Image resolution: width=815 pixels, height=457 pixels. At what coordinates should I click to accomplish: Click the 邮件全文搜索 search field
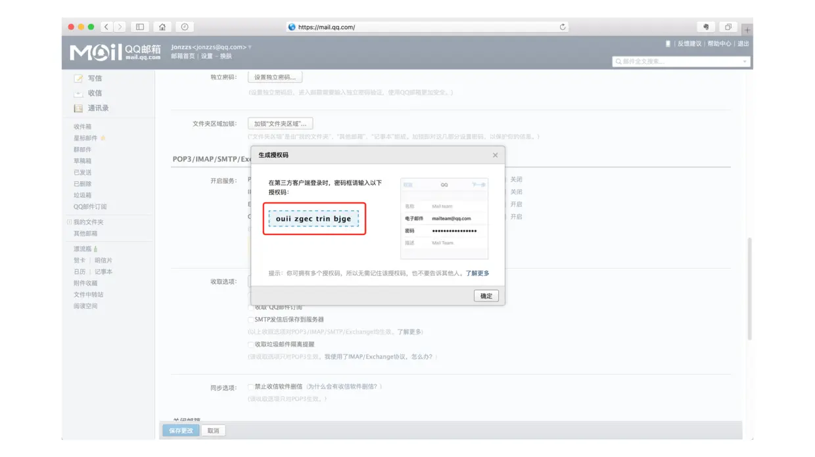pyautogui.click(x=682, y=62)
